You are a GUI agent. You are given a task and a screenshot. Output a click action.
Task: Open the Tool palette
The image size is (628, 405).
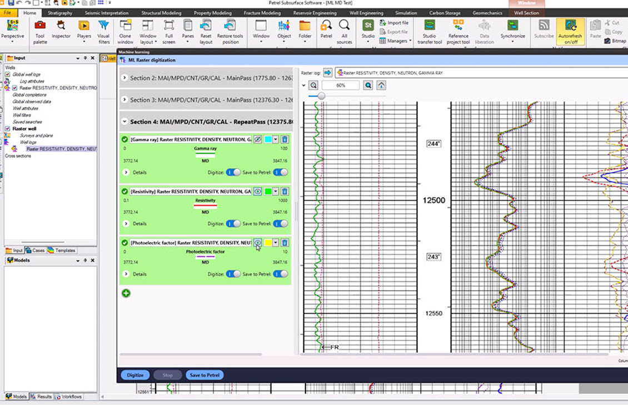[40, 29]
